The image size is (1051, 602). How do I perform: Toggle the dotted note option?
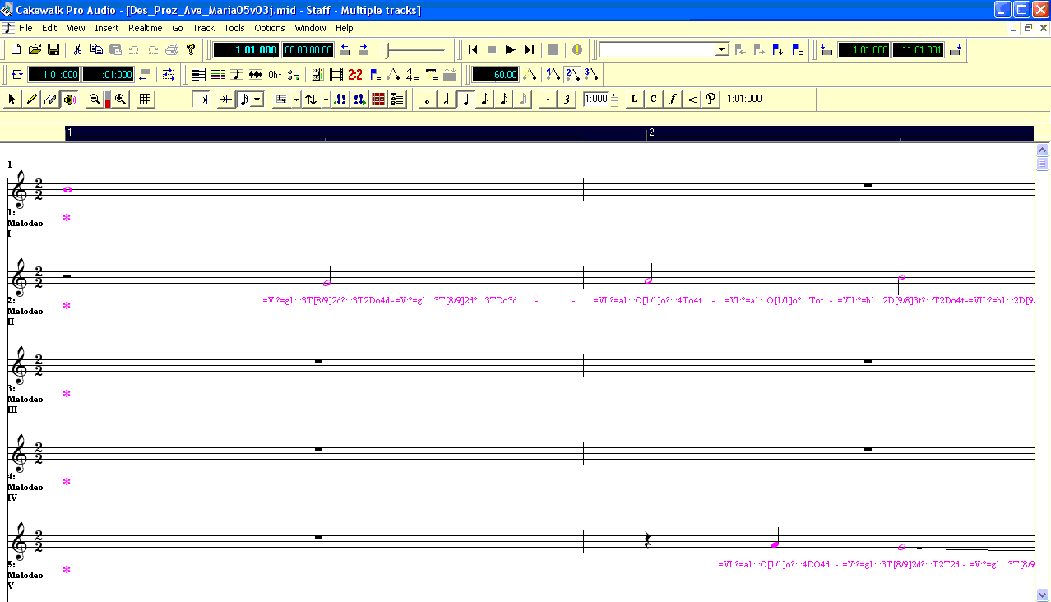click(x=548, y=100)
